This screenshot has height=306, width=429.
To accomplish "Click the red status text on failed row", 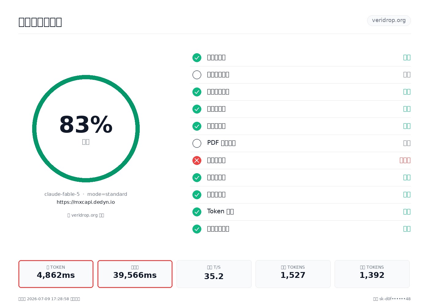I will (405, 160).
